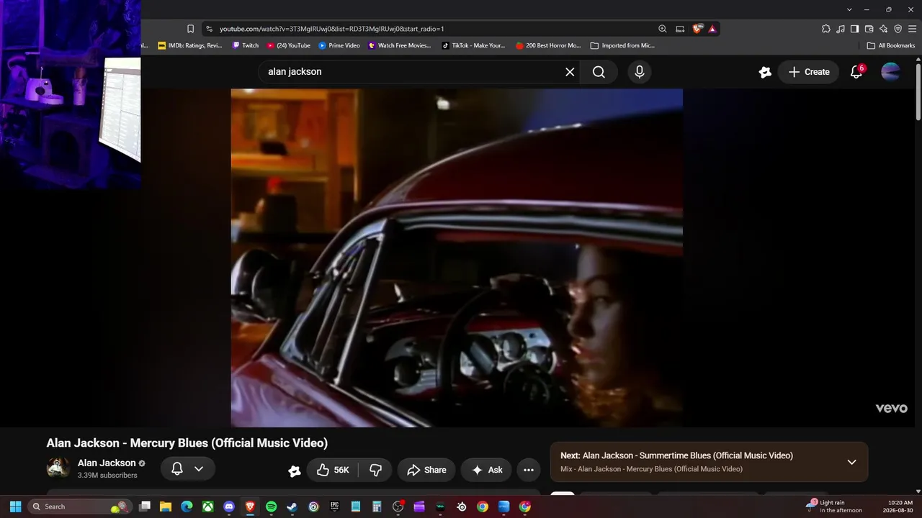Screen dimensions: 922x518
Task: Open the IMDb bookmark
Action: click(190, 45)
